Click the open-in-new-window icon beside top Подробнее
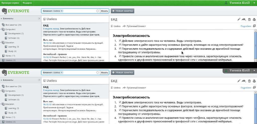257x124 pixels. tap(254, 26)
